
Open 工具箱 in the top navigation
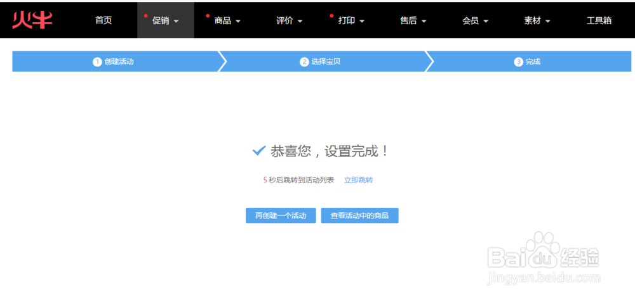point(599,21)
